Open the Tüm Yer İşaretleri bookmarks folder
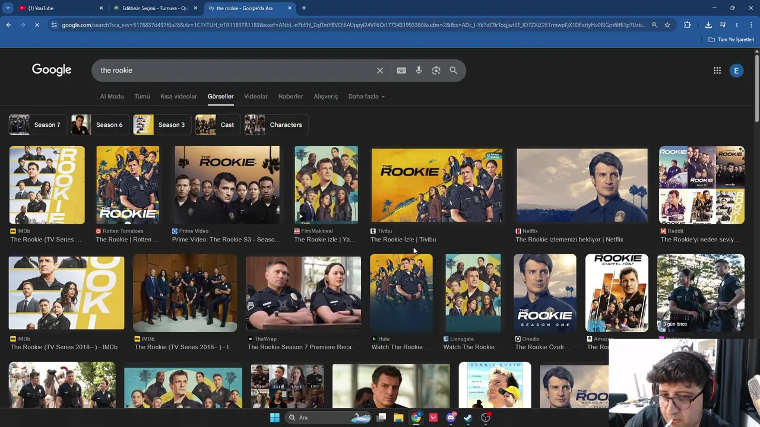Screen dimensions: 760x427 731,39
